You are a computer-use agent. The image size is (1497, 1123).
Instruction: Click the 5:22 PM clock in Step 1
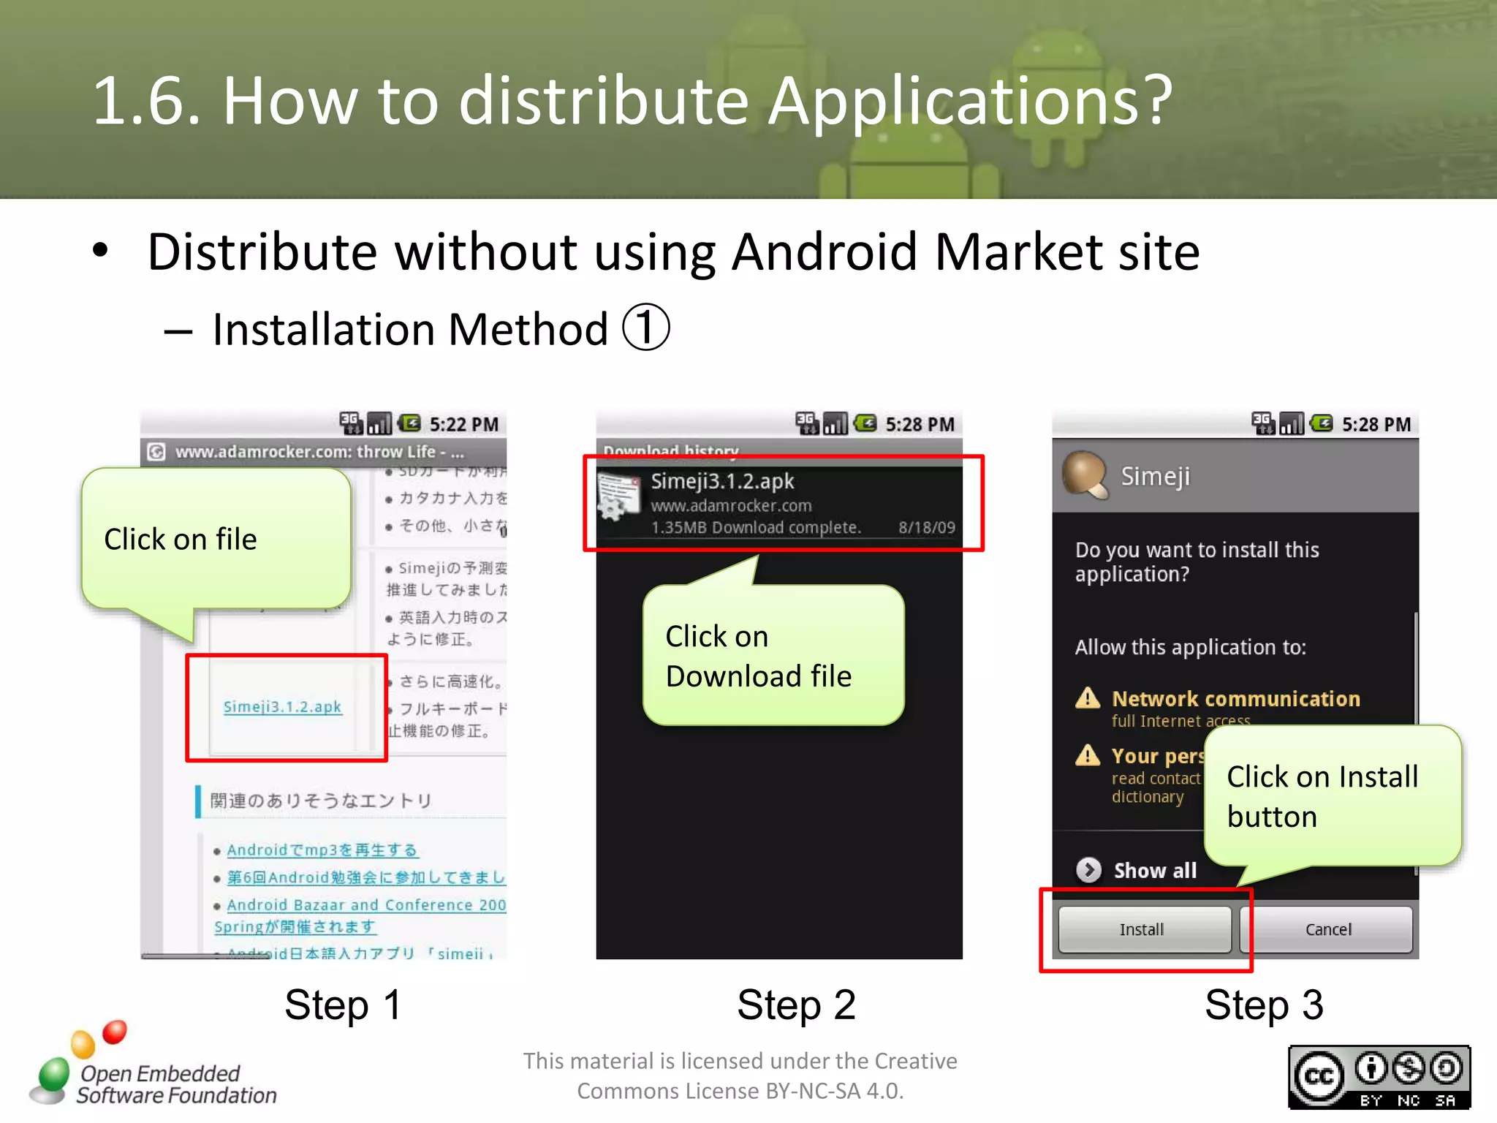pyautogui.click(x=464, y=424)
